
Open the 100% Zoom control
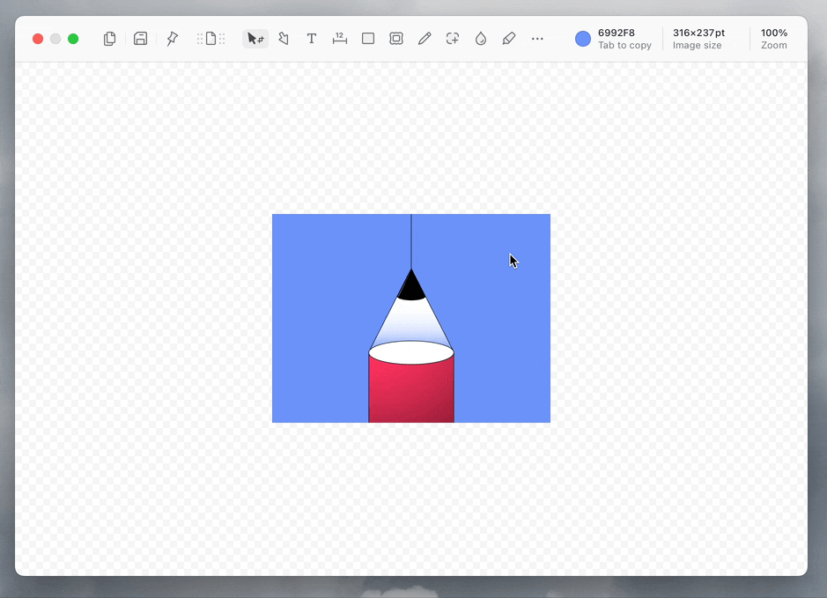click(x=774, y=39)
